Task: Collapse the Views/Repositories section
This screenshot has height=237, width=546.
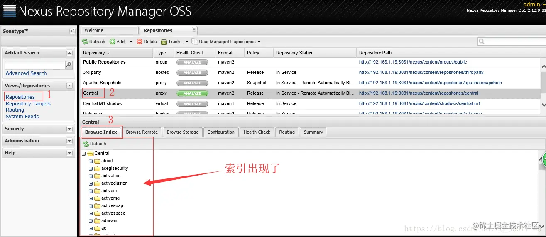Action: click(69, 86)
